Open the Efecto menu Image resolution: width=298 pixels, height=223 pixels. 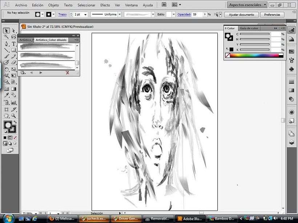click(105, 5)
